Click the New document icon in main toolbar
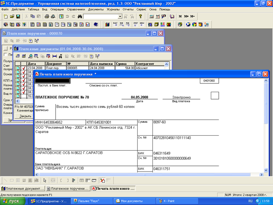The height and width of the screenshot is (205, 273). point(6,17)
